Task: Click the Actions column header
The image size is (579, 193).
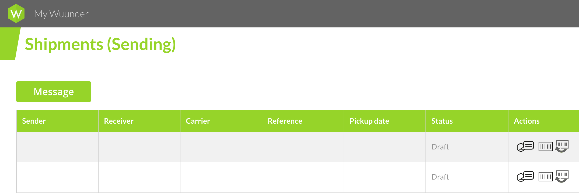Action: tap(526, 121)
